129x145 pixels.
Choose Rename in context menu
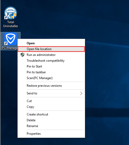[x=51, y=126]
